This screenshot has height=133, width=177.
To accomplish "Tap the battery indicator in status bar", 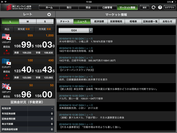I will (x=174, y=2).
